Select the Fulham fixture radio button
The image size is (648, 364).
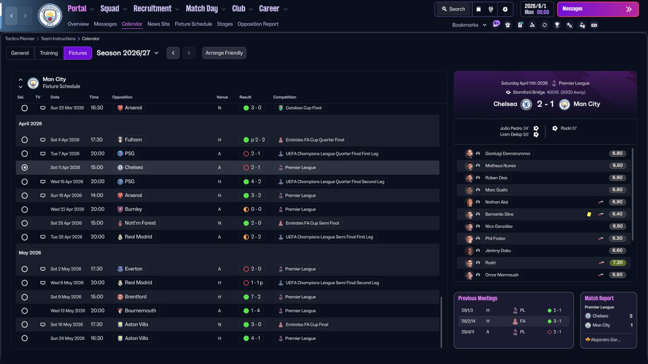pyautogui.click(x=25, y=140)
